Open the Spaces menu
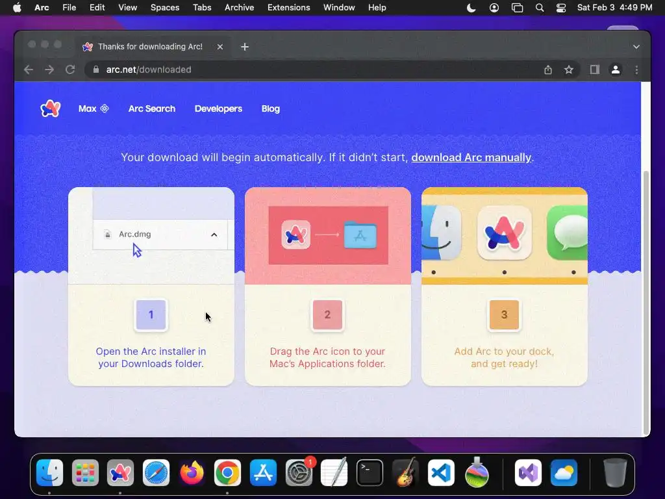This screenshot has height=499, width=665. pyautogui.click(x=165, y=8)
